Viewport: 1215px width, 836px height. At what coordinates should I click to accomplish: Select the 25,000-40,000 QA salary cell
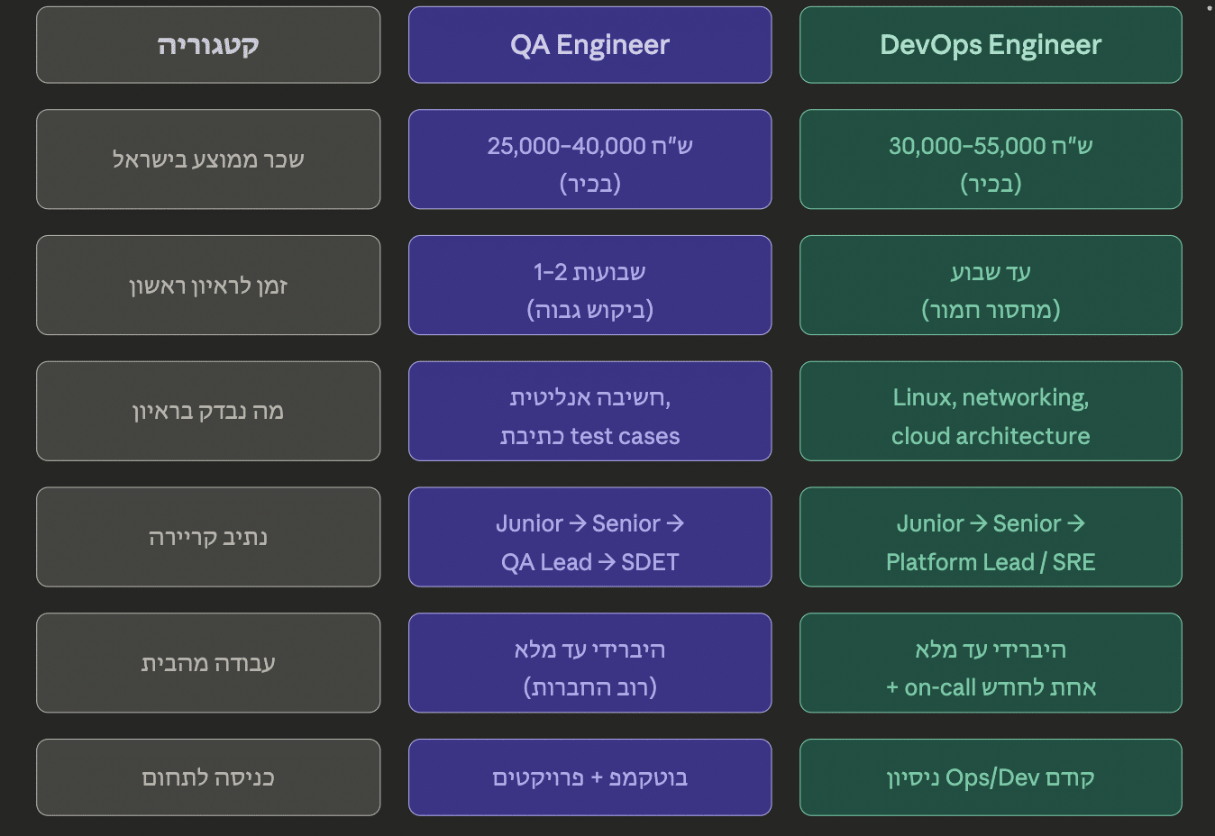[x=589, y=159]
